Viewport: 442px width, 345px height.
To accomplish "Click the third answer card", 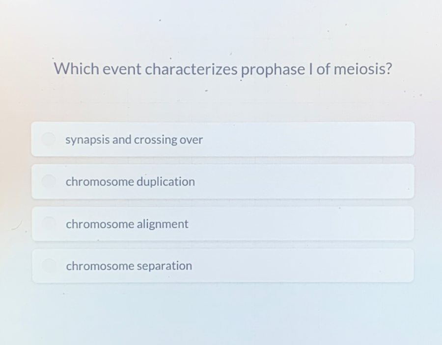I will click(222, 223).
